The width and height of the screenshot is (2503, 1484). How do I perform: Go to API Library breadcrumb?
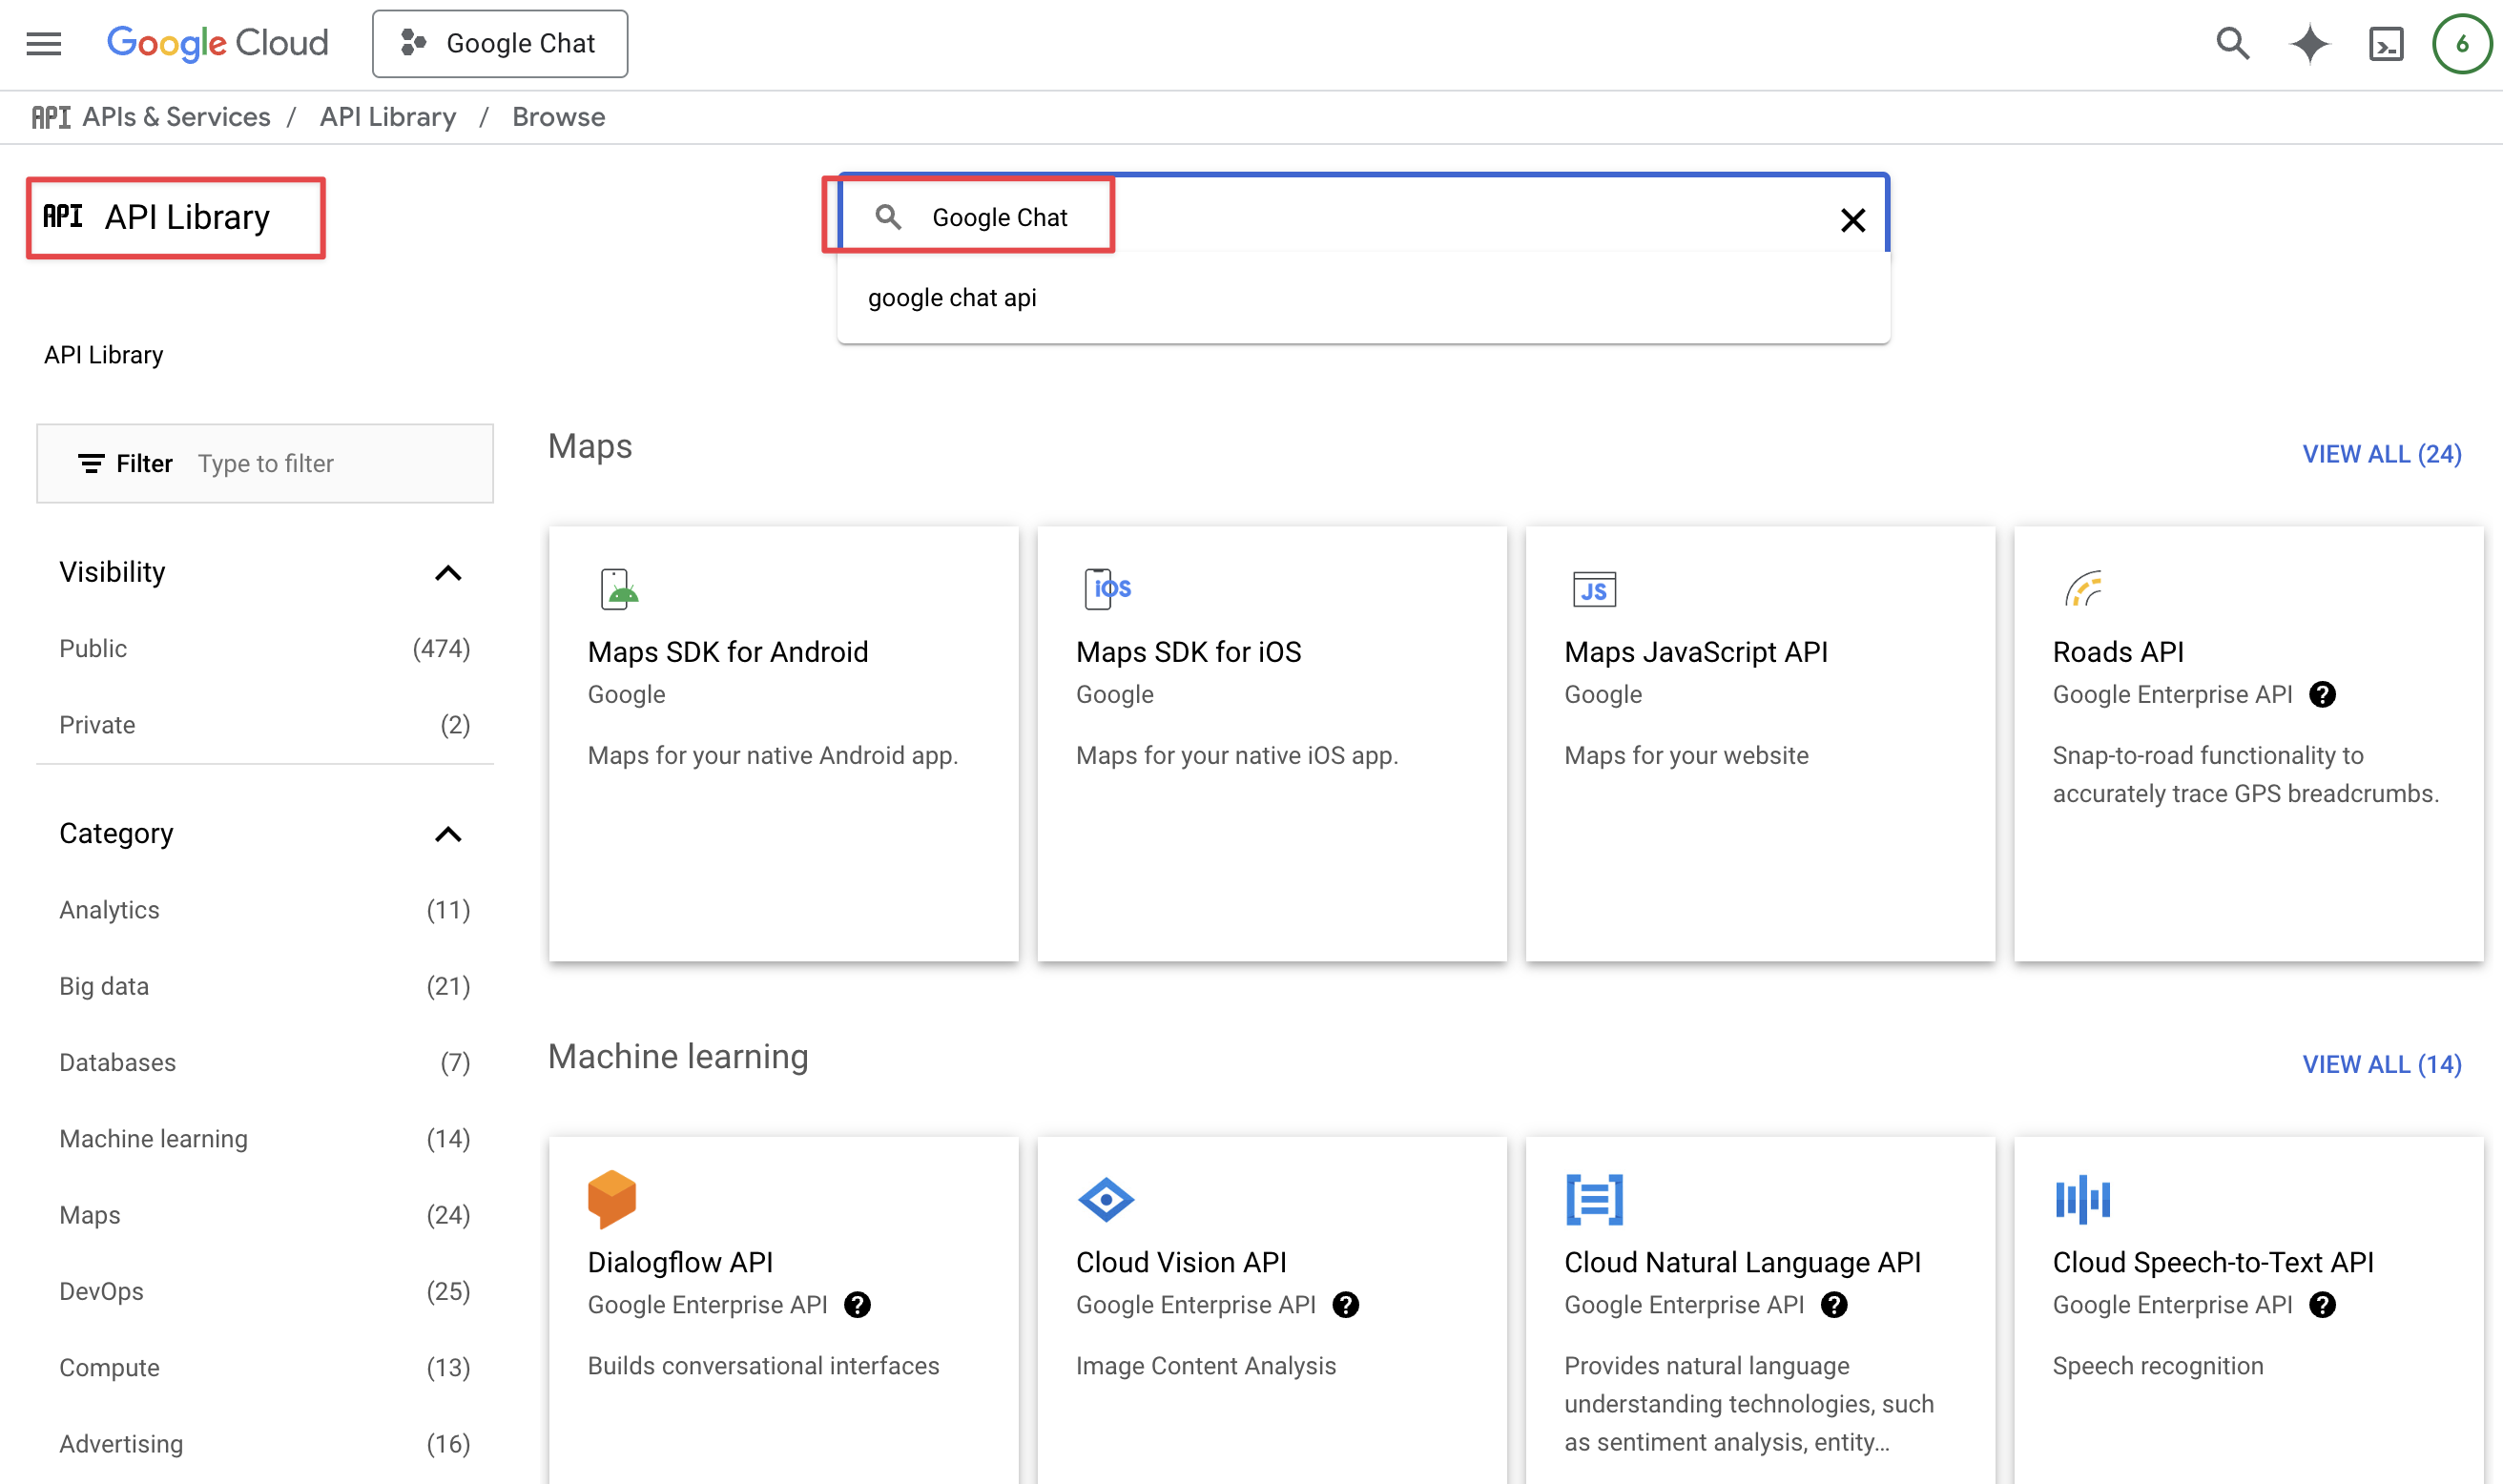click(388, 117)
